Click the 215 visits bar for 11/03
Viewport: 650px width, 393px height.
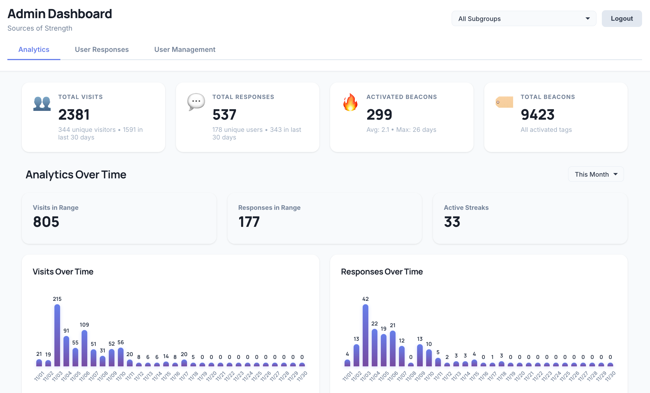(x=57, y=335)
